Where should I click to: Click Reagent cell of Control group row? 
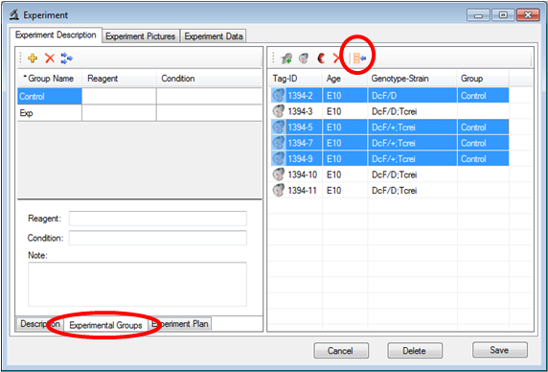(119, 96)
